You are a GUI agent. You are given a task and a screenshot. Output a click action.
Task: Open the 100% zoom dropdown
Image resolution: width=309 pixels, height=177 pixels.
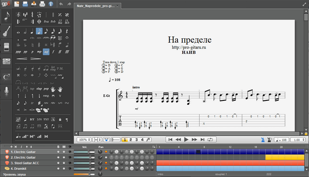tap(84, 140)
